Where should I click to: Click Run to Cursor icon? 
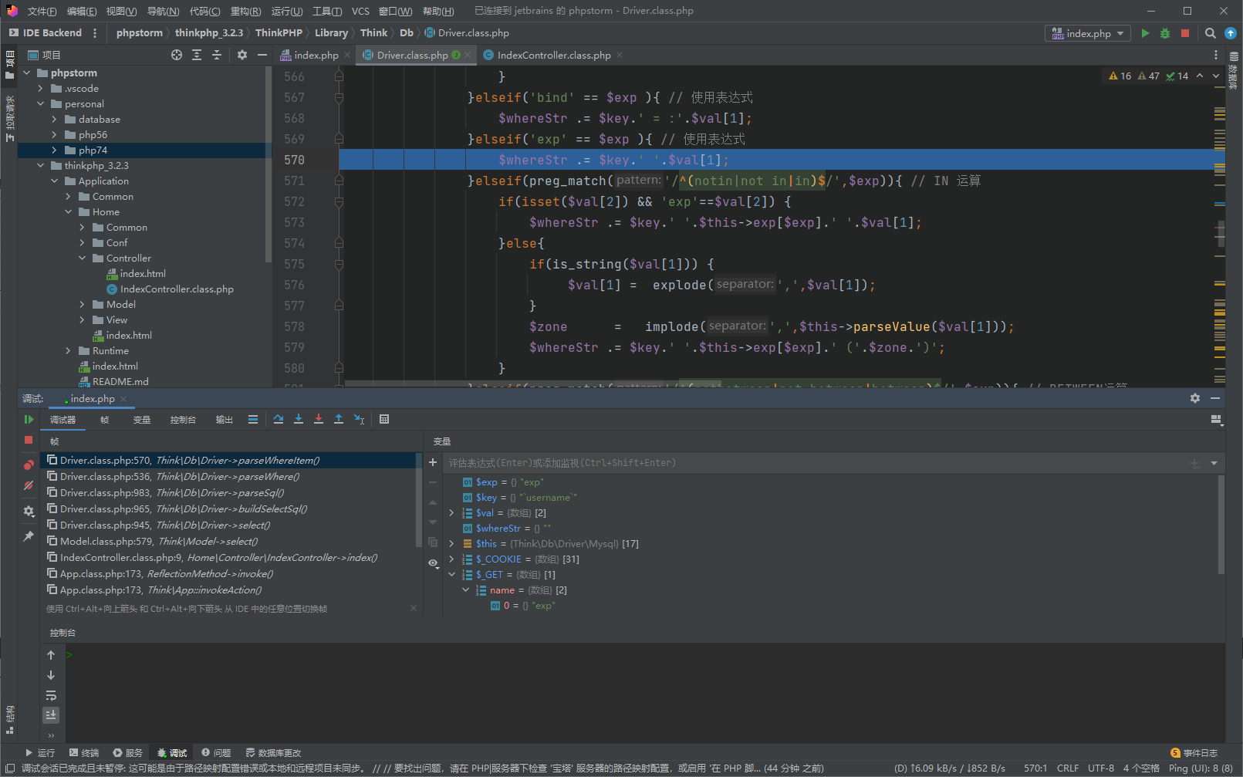pos(359,419)
